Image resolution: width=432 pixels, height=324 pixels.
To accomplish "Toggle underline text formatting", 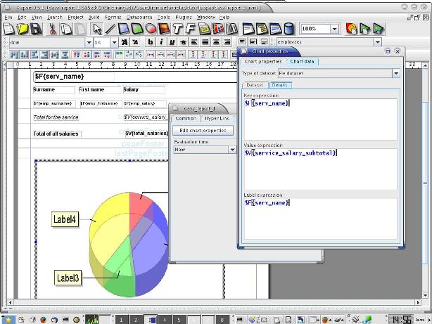I will tap(172, 42).
